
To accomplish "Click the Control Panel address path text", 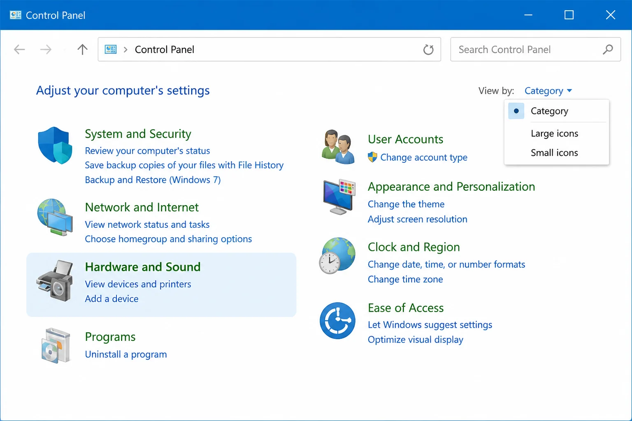I will 164,50.
